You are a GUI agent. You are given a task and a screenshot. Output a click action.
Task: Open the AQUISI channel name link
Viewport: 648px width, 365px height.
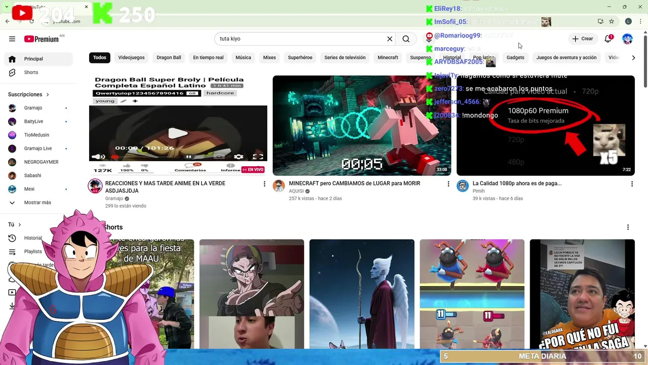pos(296,191)
